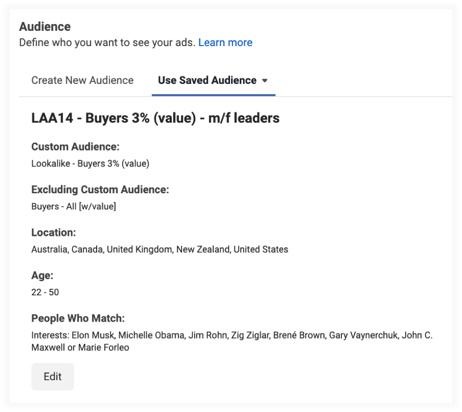The image size is (462, 412).
Task: Click the Buyers - All [w/value] exclusion
Action: point(74,206)
